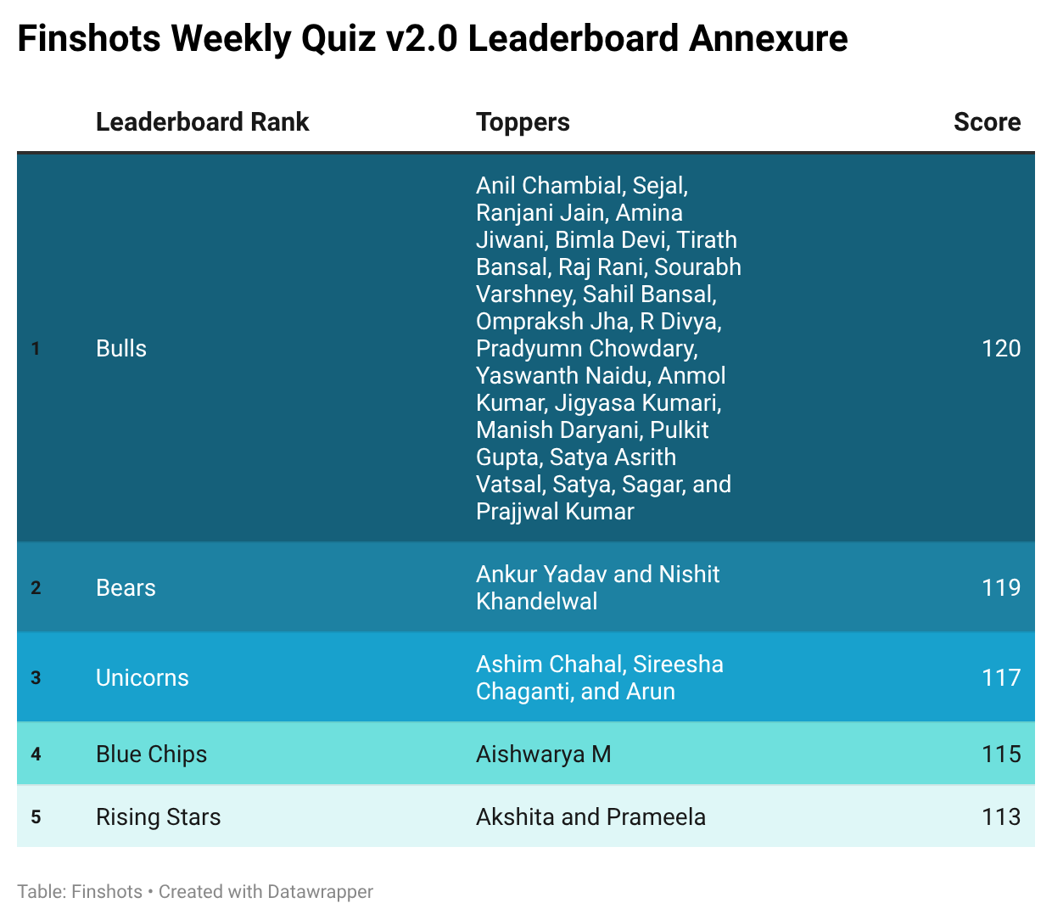Click the Leaderboard Rank column header

coord(202,122)
